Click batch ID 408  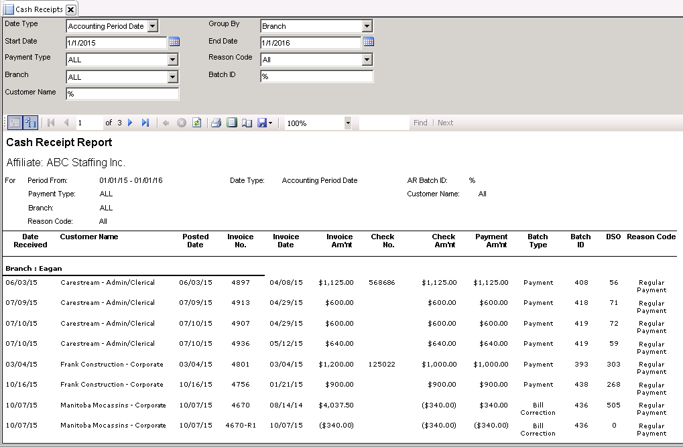(x=581, y=282)
